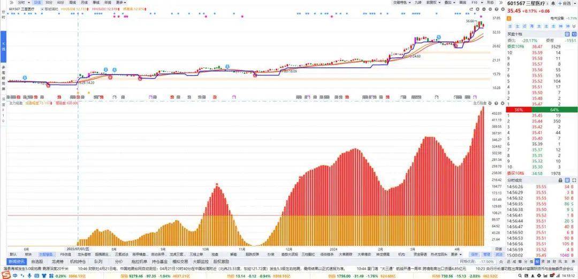Open the 分时 dropdown arrow

tap(28, 3)
